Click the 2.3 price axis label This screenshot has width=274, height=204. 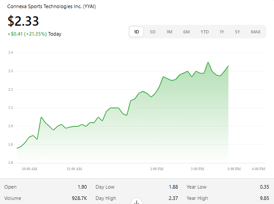10,71
